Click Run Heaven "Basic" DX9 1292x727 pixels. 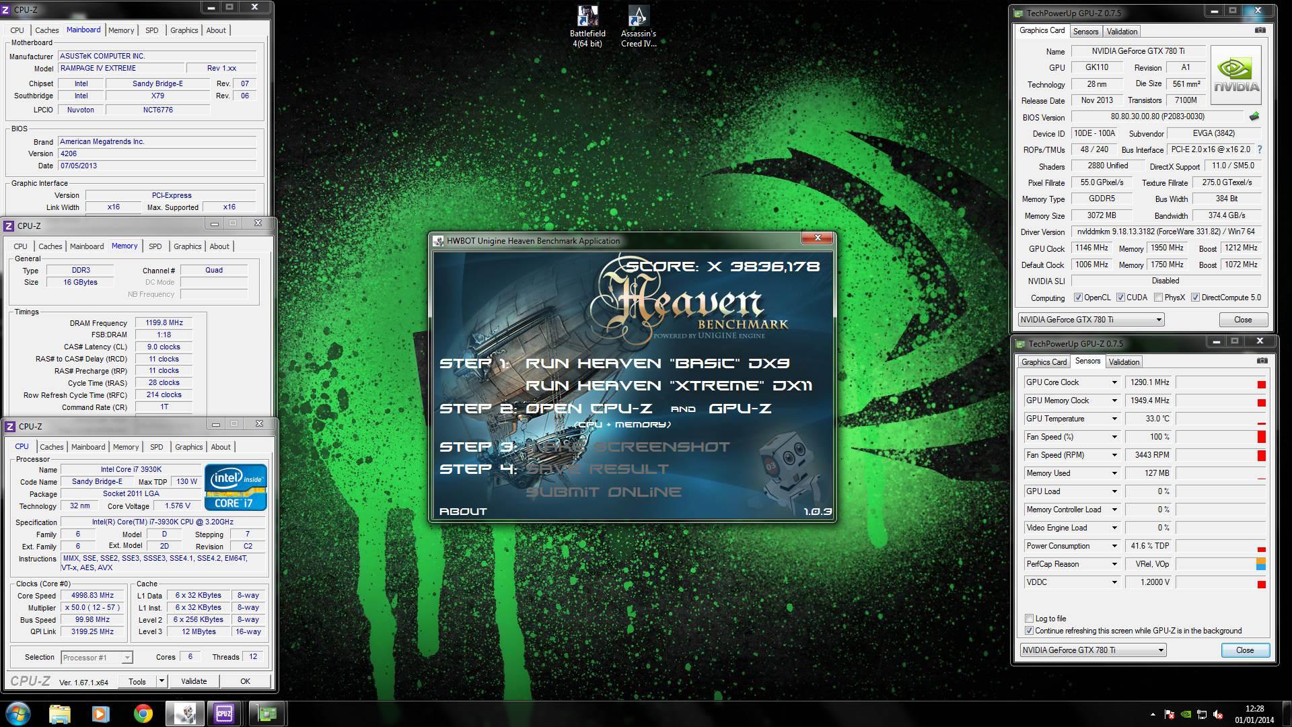pos(657,363)
